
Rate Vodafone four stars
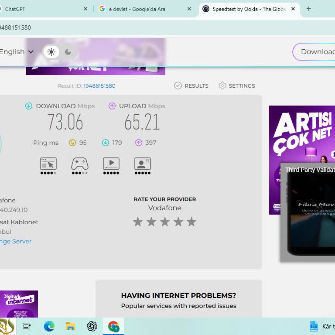[x=178, y=222]
